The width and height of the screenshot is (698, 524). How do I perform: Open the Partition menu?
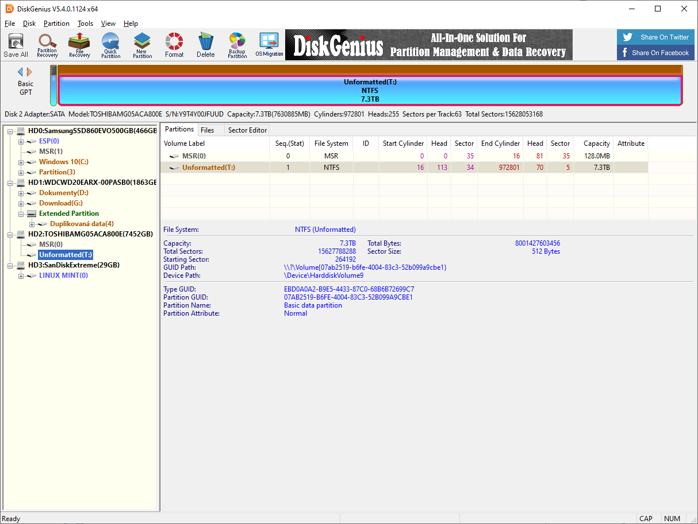click(x=56, y=24)
